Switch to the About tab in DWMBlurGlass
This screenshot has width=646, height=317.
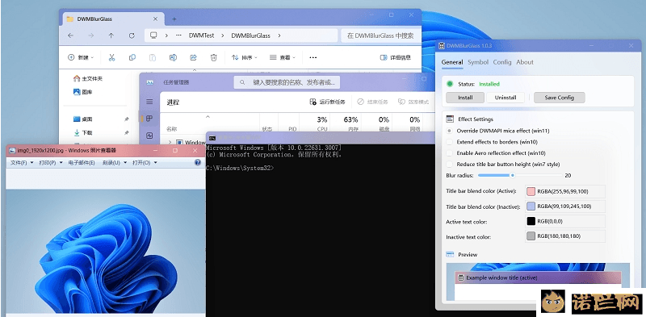click(x=525, y=62)
